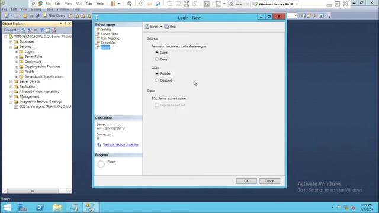
Task: Open the VMware snapshot manager icon
Action: point(158,4)
